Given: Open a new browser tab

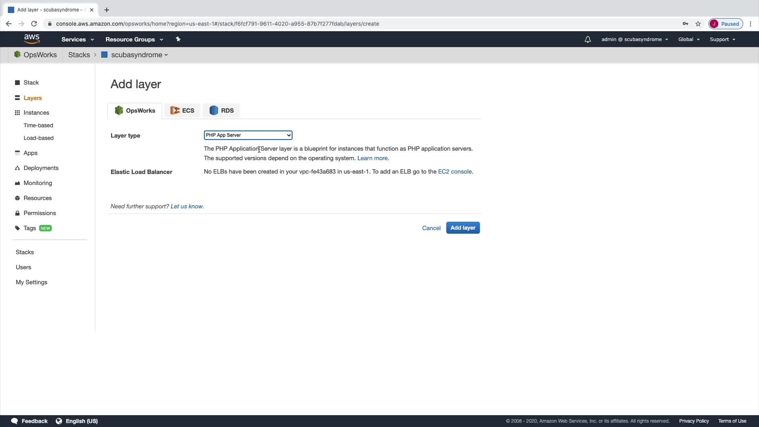Looking at the screenshot, I should pos(107,10).
